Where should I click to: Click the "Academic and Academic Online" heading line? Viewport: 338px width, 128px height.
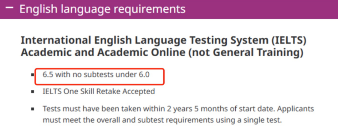click(103, 52)
